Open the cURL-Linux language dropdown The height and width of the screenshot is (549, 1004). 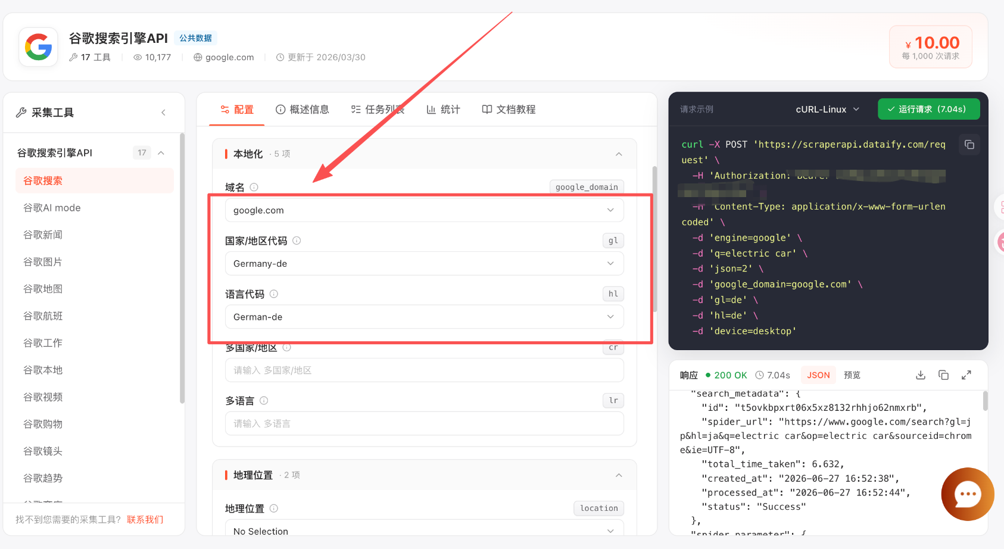(828, 110)
